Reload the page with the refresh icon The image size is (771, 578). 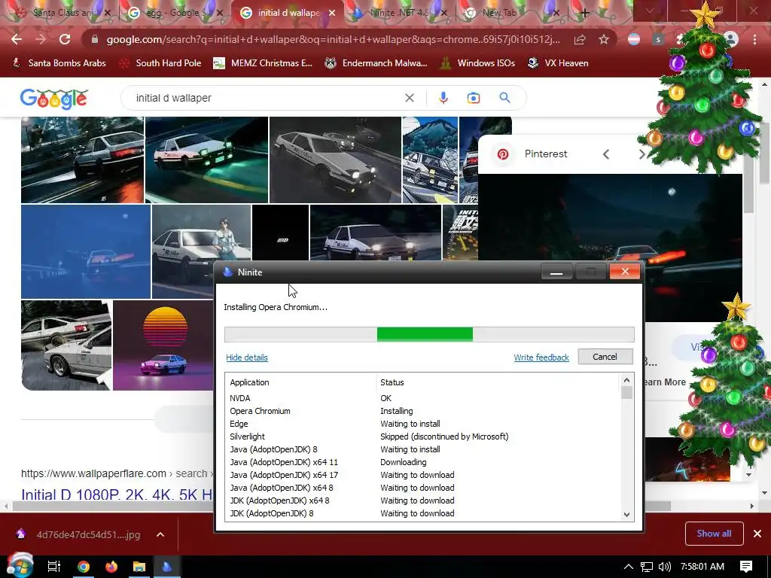[x=65, y=39]
